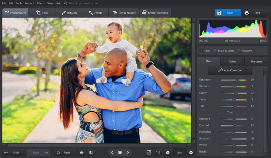Click the search magnifier icon
The image size is (271, 158).
tap(65, 3)
